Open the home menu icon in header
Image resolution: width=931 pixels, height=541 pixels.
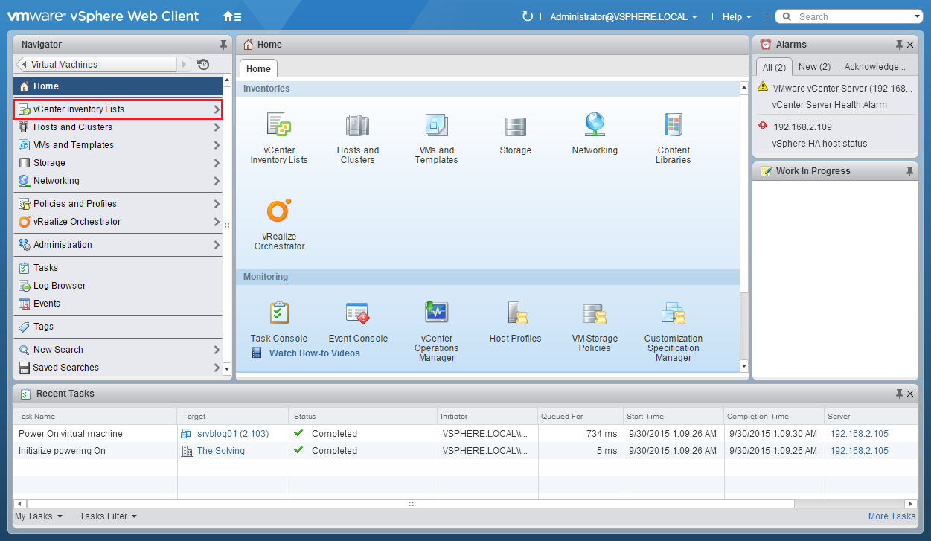pyautogui.click(x=232, y=16)
